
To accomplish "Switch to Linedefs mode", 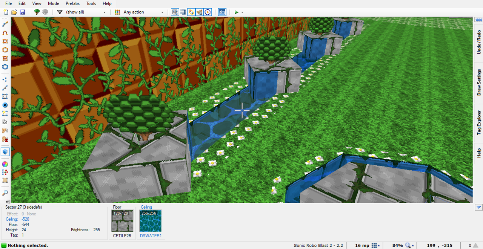I will [5, 88].
